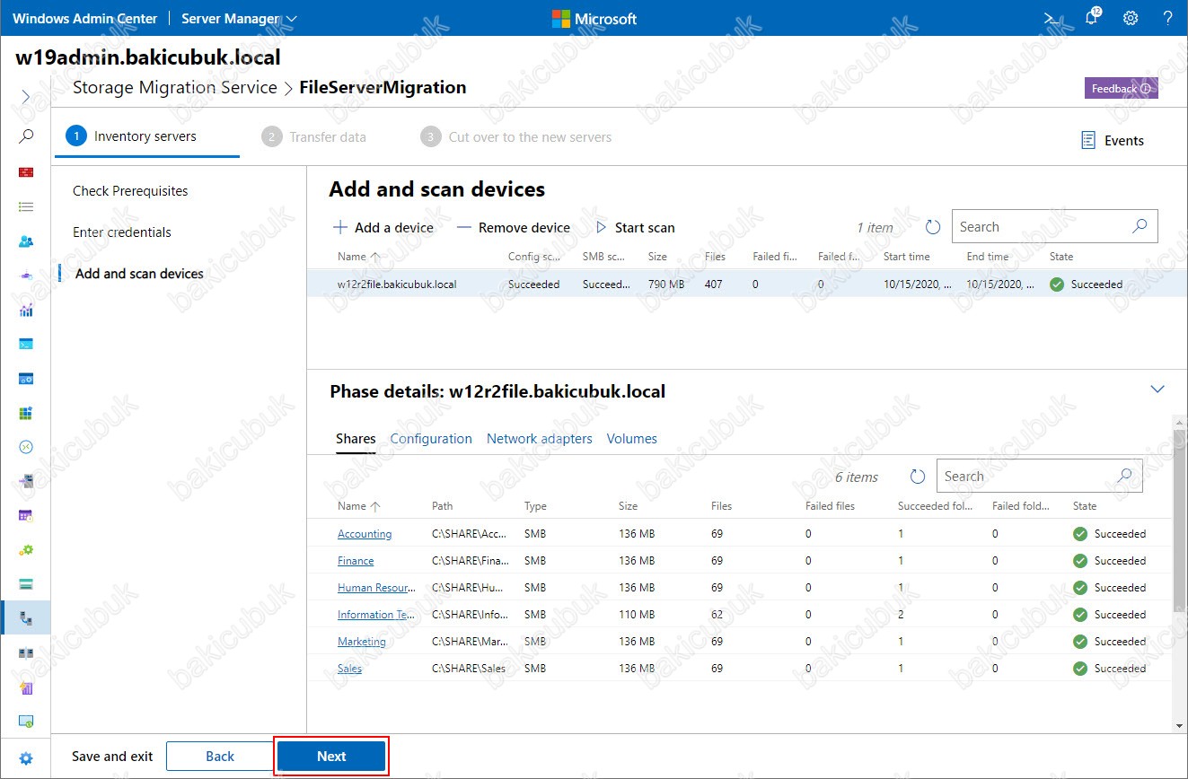Go to Cut over to new servers step
The image size is (1188, 779).
pyautogui.click(x=516, y=137)
